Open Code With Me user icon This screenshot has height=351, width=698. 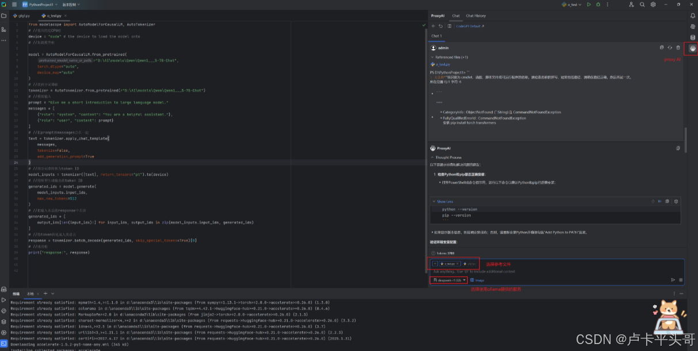coord(632,4)
